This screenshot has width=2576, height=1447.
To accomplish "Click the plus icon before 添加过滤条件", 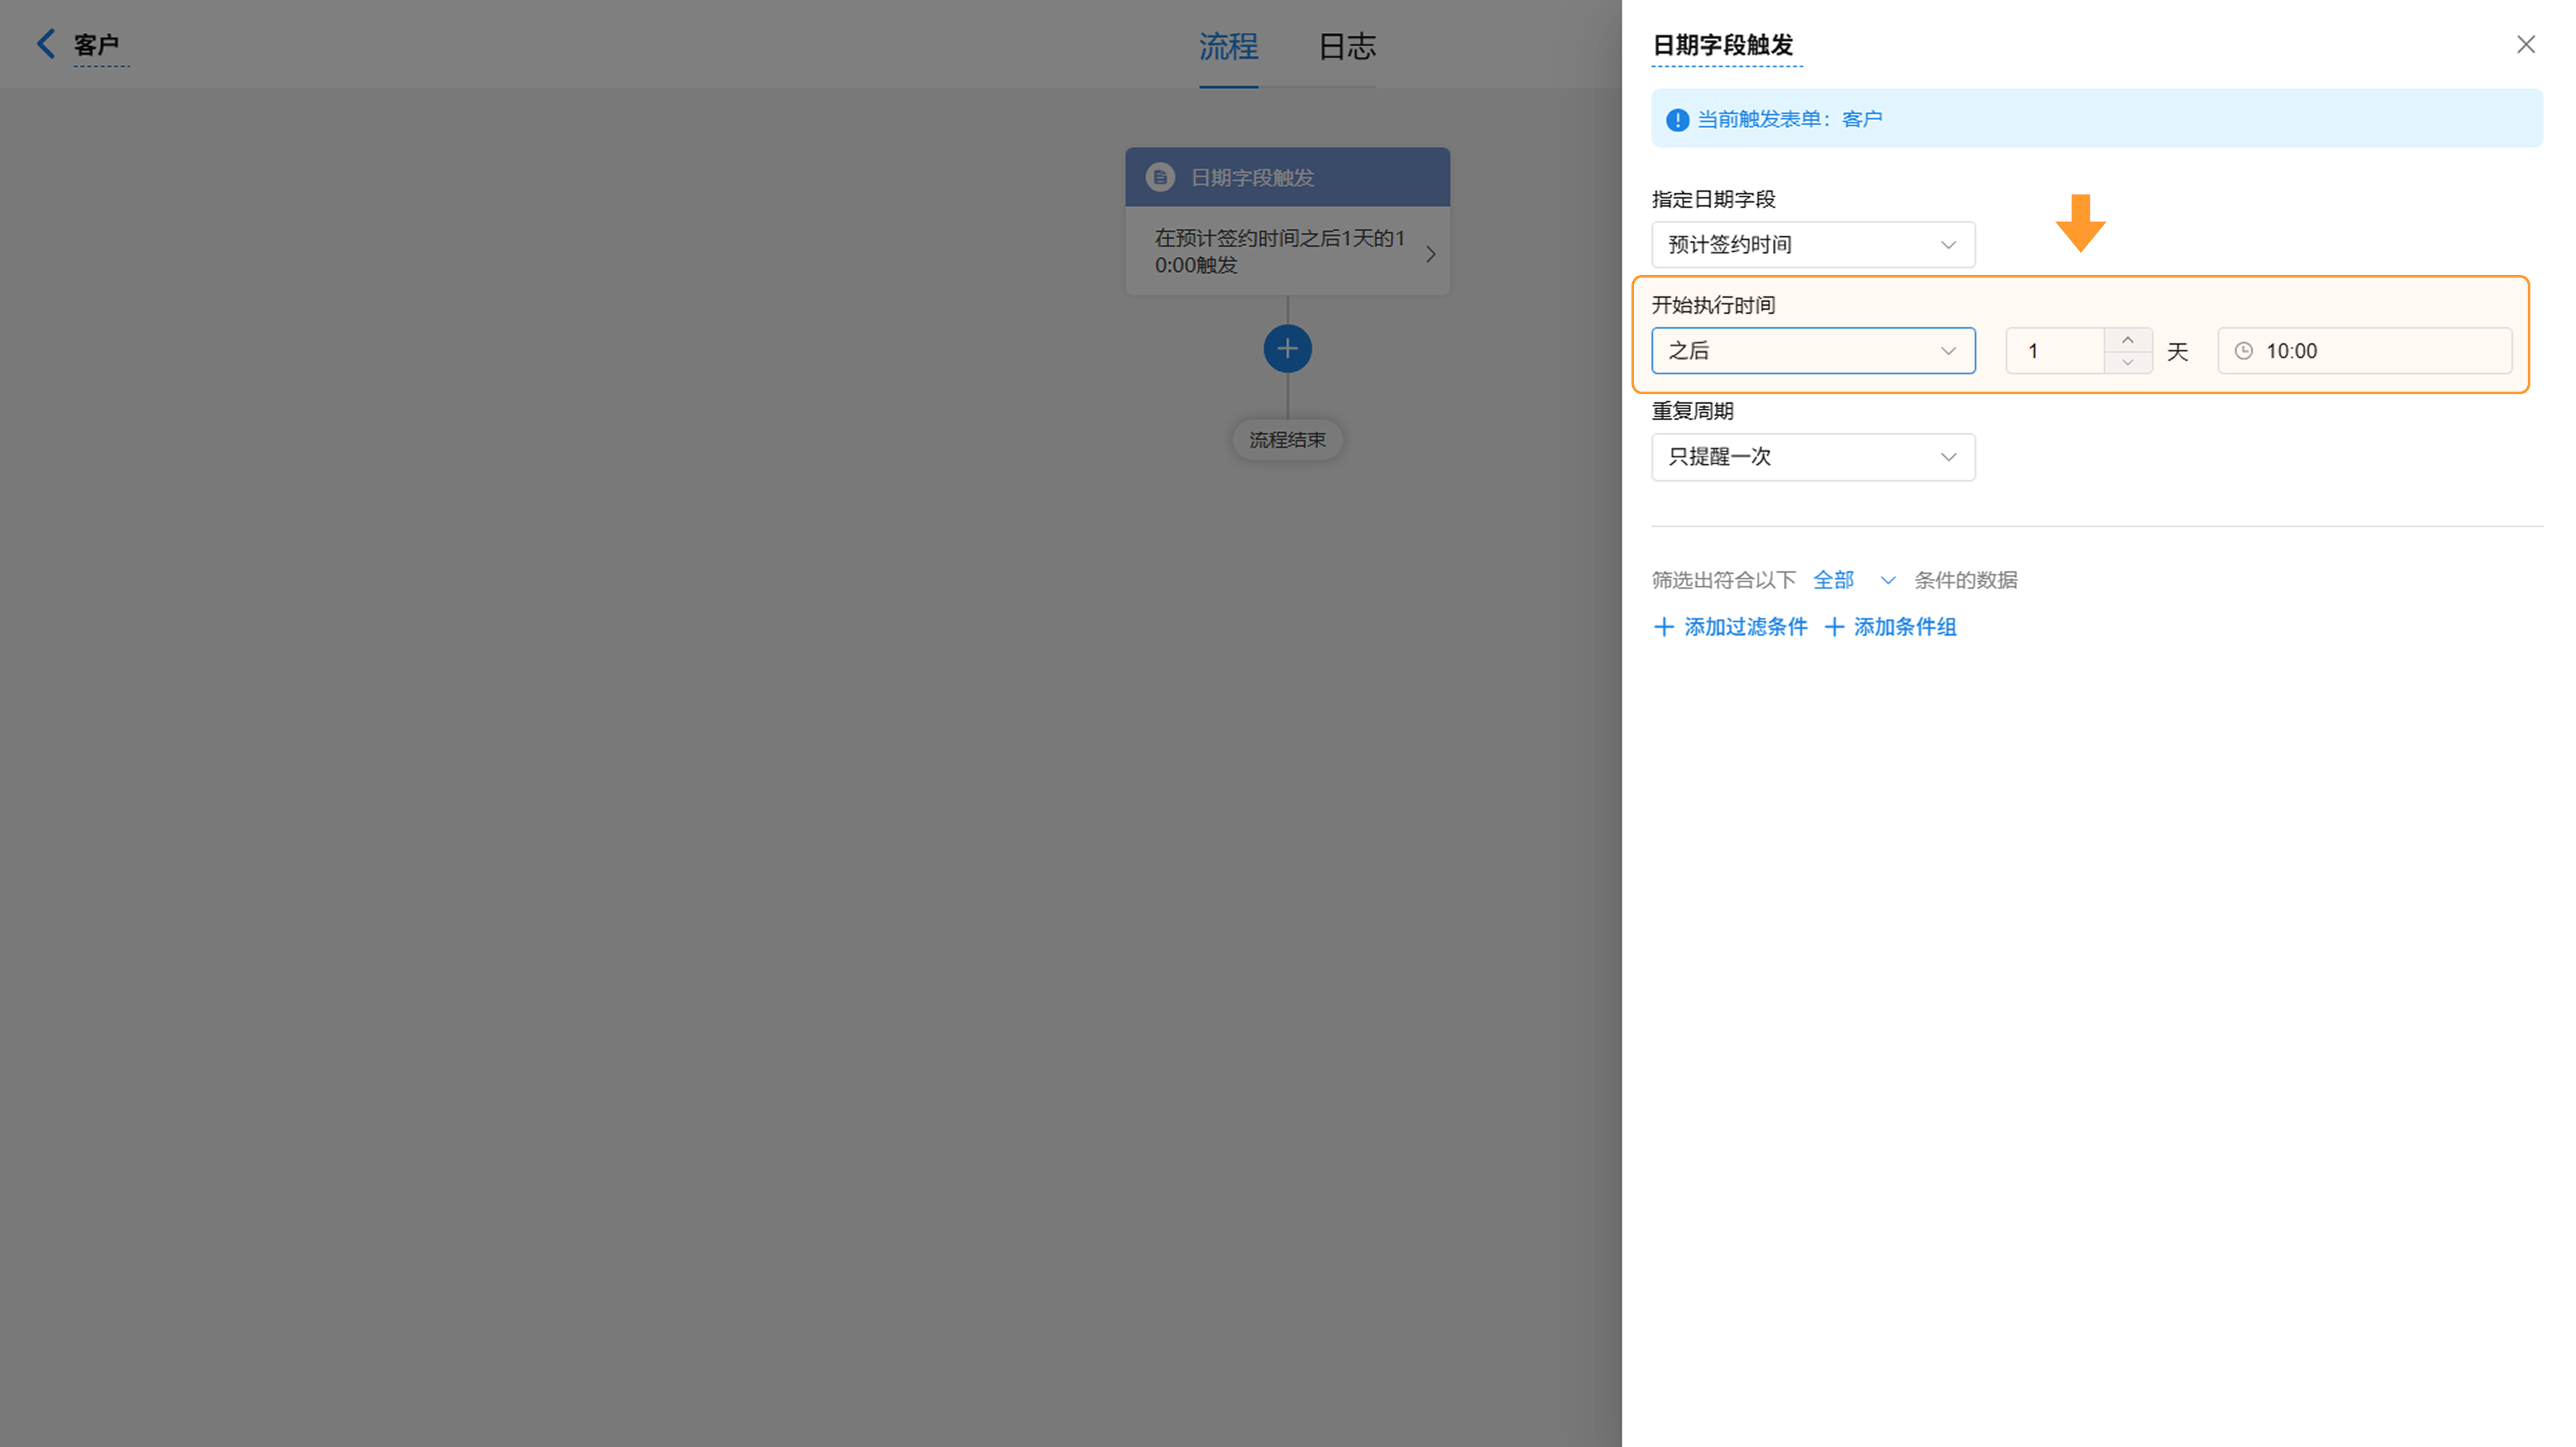I will click(1663, 626).
